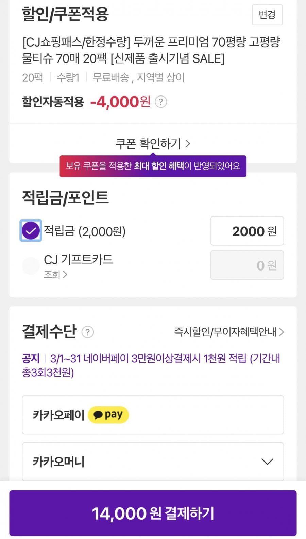
Task: Click the -4,000원 discount amount
Action: point(120,102)
